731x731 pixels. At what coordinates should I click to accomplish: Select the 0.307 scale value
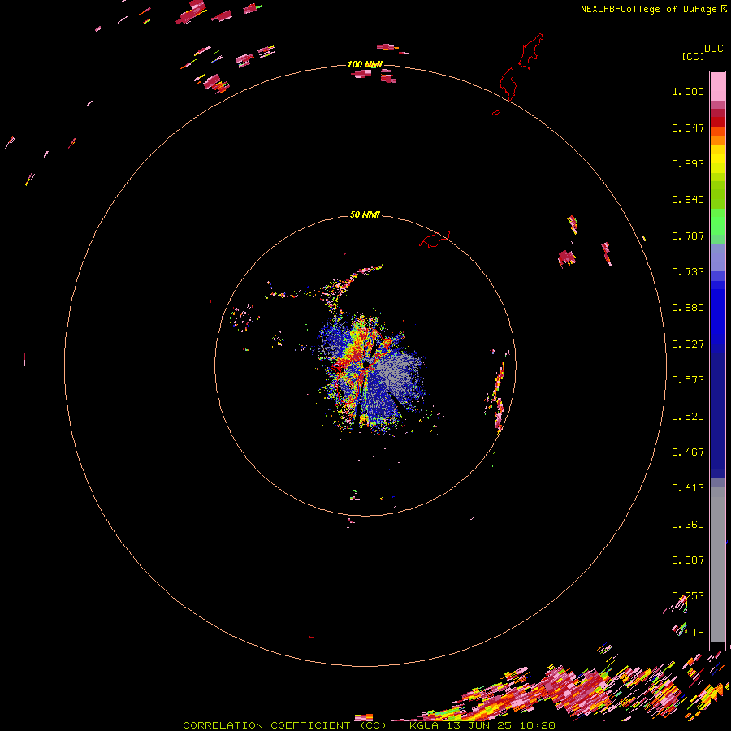coord(688,560)
